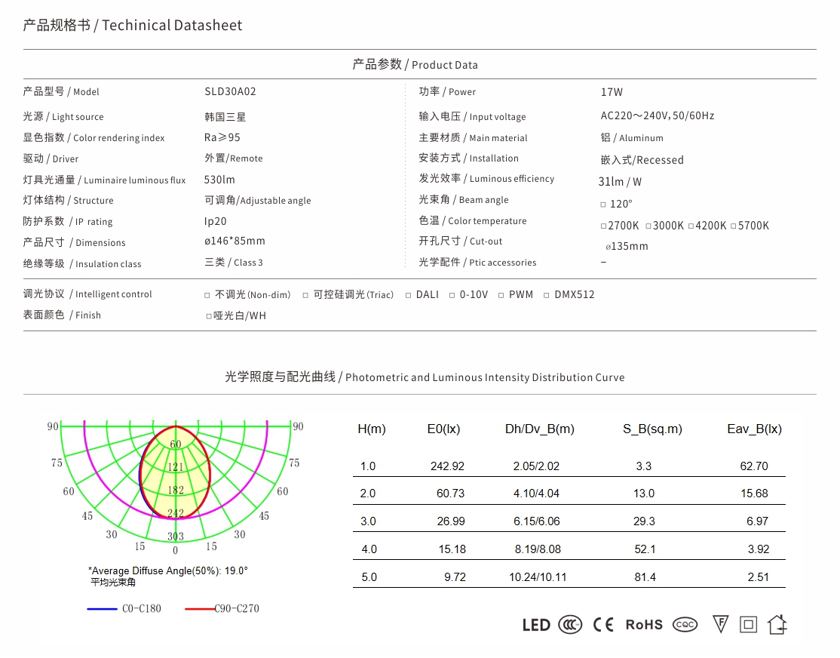This screenshot has width=840, height=658.
Task: Check the PWM control box
Action: click(501, 296)
